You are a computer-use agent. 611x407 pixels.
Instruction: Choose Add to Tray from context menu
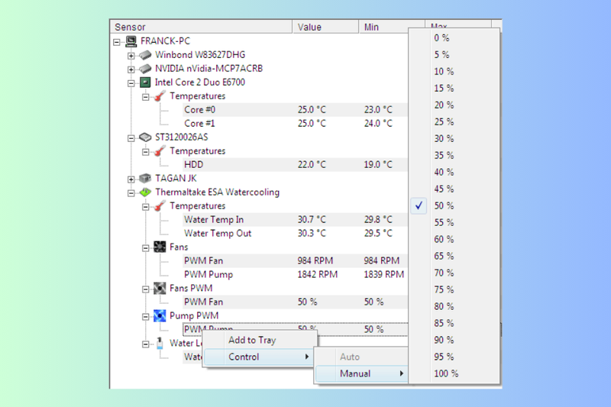(260, 340)
